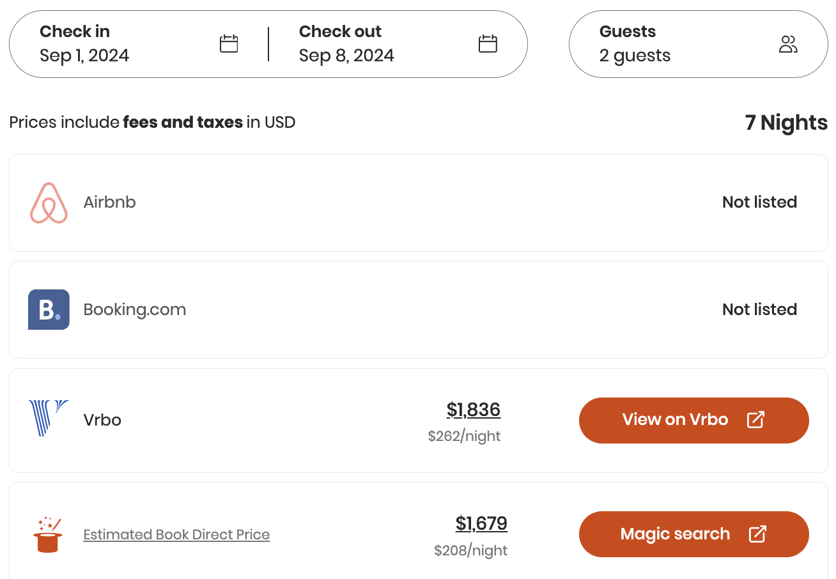Viewport: 836px width, 579px height.
Task: Click external link icon on Vrbo button
Action: pyautogui.click(x=755, y=420)
